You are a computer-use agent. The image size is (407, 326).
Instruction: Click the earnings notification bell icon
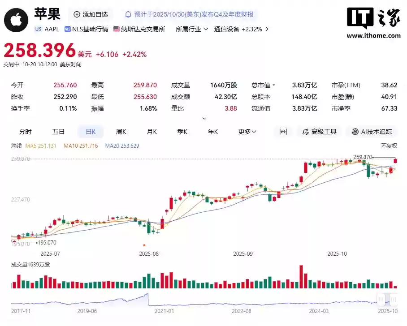click(128, 15)
